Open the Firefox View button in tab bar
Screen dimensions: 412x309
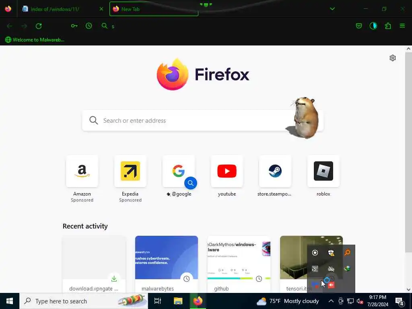(x=8, y=9)
